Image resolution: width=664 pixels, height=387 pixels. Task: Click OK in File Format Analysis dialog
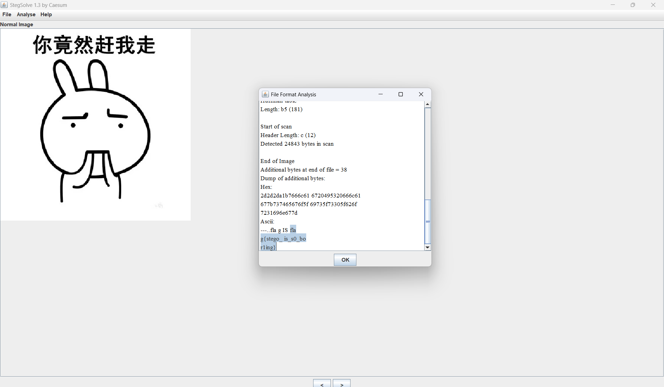[x=345, y=260]
